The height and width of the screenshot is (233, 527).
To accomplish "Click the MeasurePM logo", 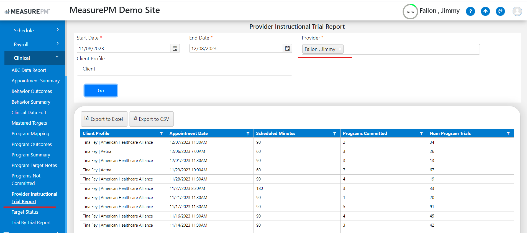I will [x=27, y=11].
